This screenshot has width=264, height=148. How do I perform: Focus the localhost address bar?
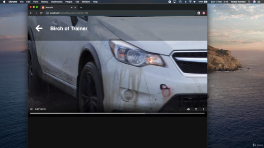point(120,13)
